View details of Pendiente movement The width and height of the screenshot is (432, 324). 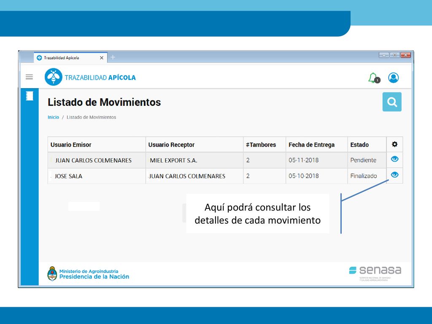pos(394,159)
